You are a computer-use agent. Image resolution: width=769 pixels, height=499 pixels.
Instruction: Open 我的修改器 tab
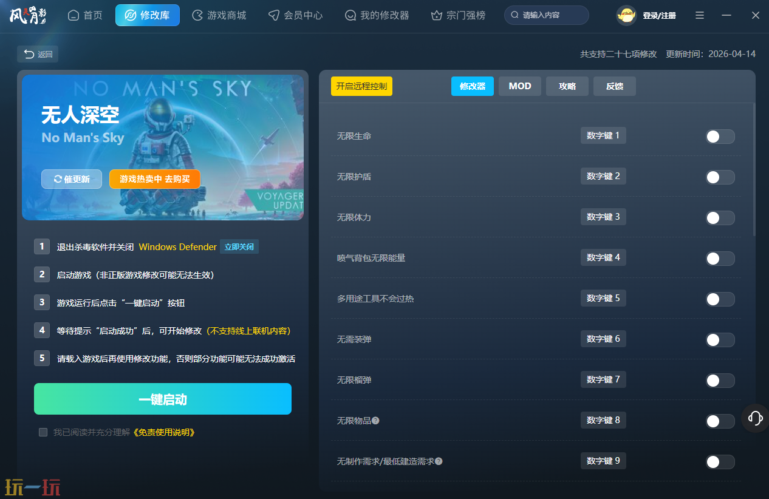(x=377, y=15)
